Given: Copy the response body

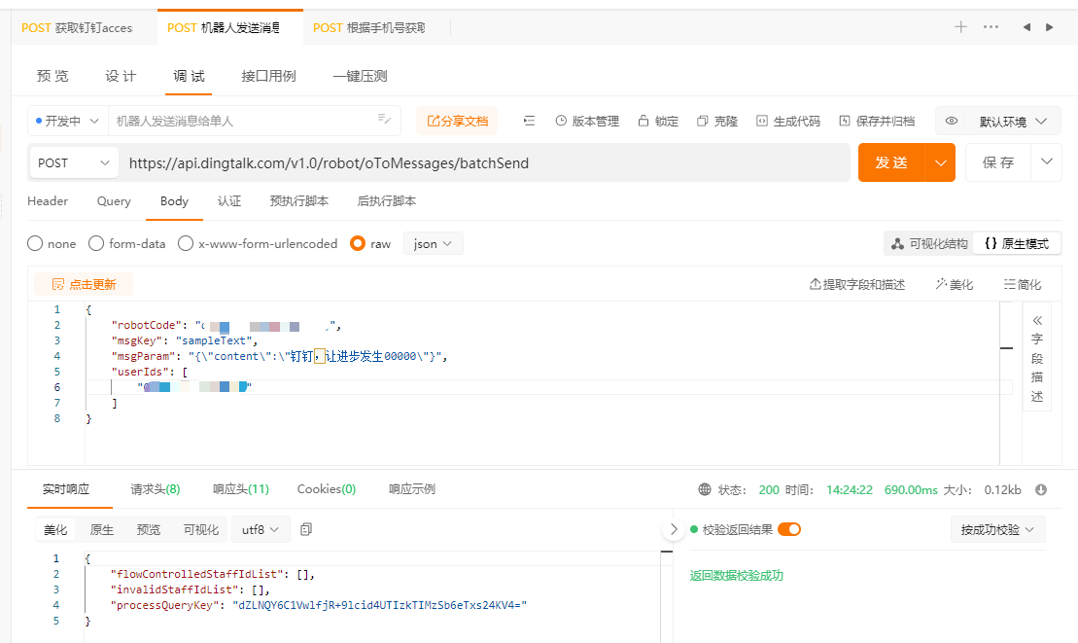Looking at the screenshot, I should pos(304,529).
